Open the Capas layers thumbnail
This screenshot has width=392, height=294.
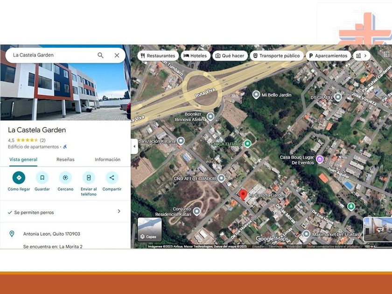pyautogui.click(x=149, y=230)
